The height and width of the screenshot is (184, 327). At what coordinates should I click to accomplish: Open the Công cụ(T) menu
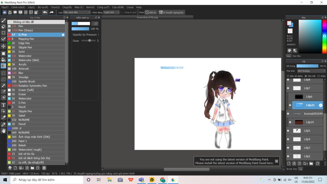[103, 7]
